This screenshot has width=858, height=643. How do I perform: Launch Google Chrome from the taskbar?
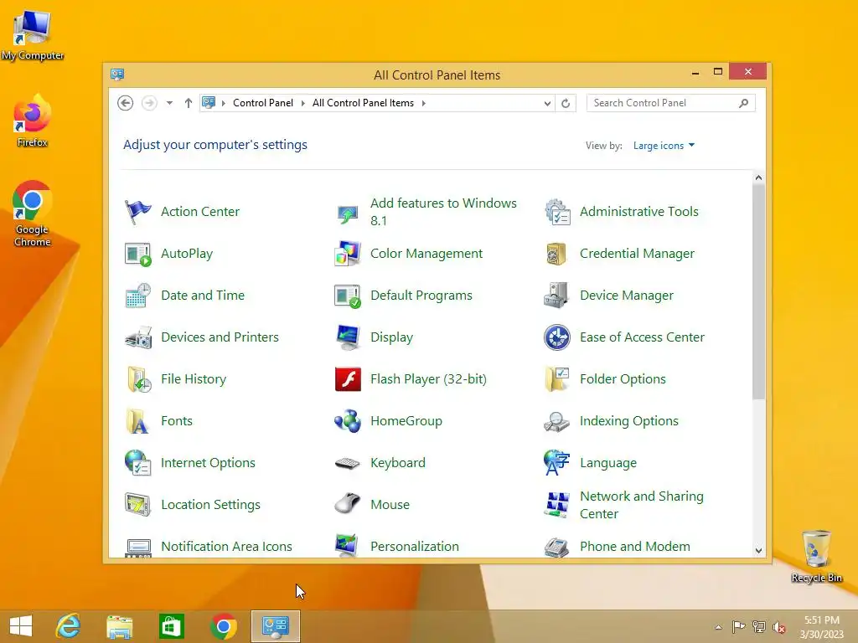tap(223, 626)
